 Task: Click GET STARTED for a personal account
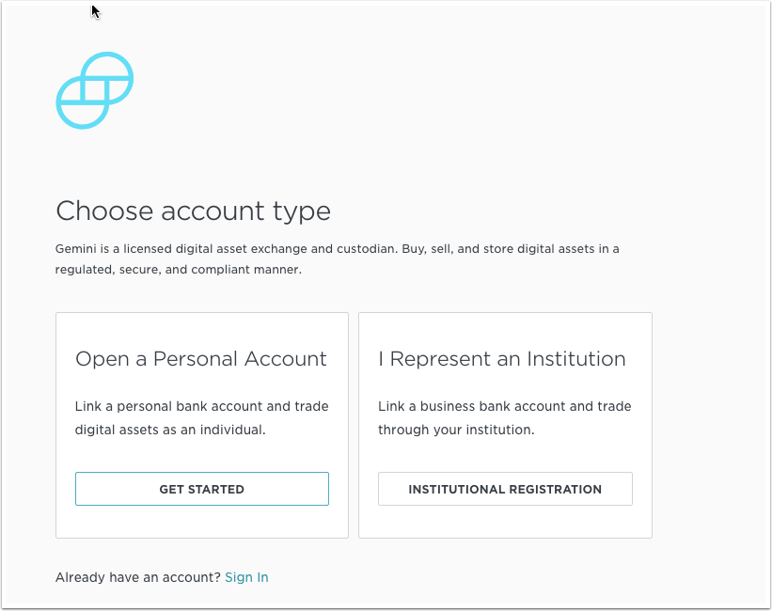(202, 489)
